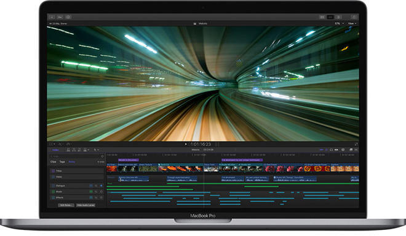Uncheck the Titles role checkbox
The height and width of the screenshot is (236, 406).
[x=53, y=171]
